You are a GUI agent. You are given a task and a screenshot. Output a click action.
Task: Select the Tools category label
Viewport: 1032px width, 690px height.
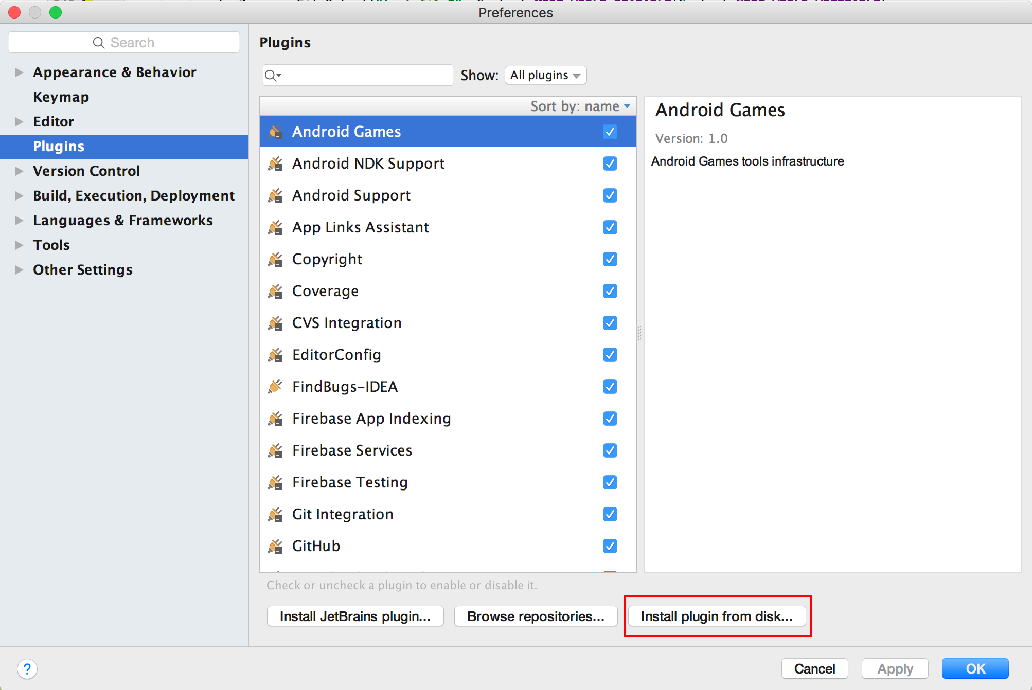click(51, 245)
